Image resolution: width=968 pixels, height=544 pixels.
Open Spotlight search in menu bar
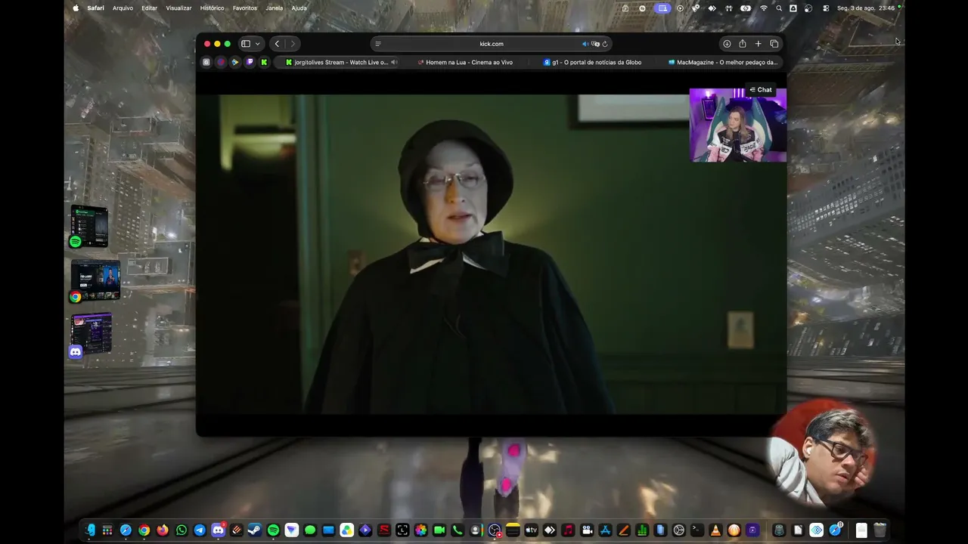(x=779, y=8)
